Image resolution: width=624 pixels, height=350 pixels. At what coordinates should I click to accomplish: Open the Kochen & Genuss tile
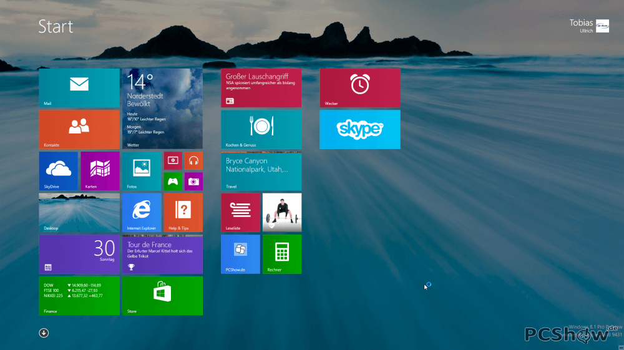click(x=261, y=130)
